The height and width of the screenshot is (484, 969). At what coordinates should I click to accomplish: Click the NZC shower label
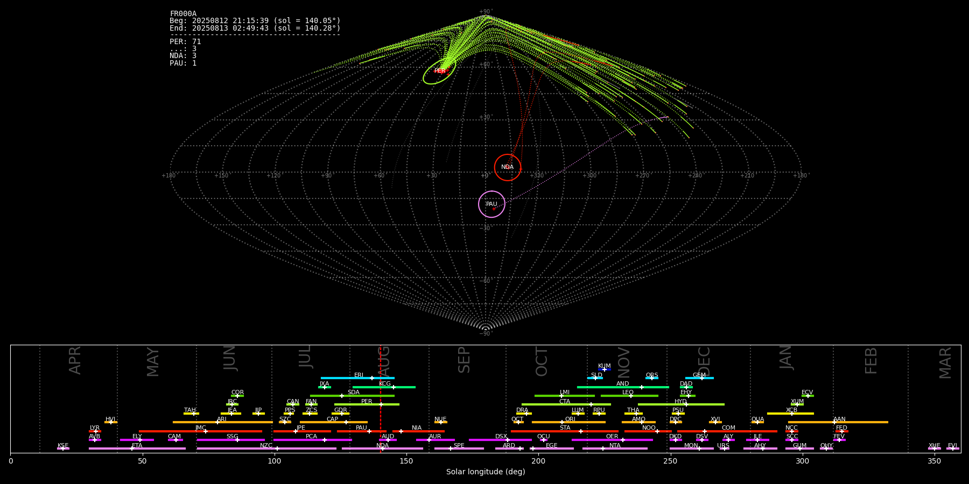click(x=266, y=446)
